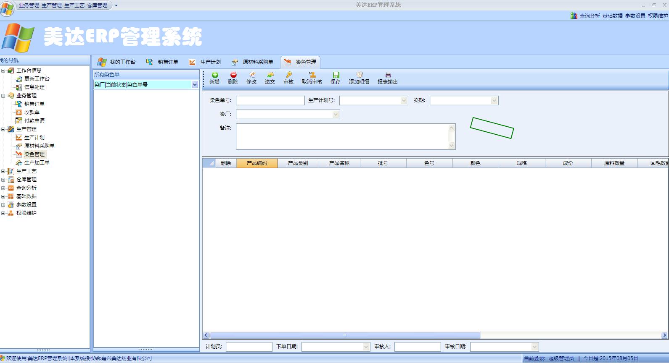
Task: Click the 修改 (modify) toolbar icon
Action: click(251, 75)
